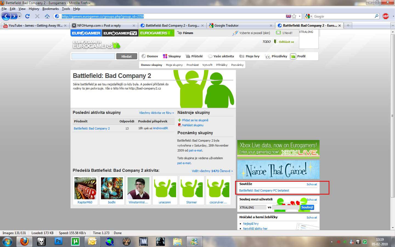Bookmark this page with the star

point(294,16)
